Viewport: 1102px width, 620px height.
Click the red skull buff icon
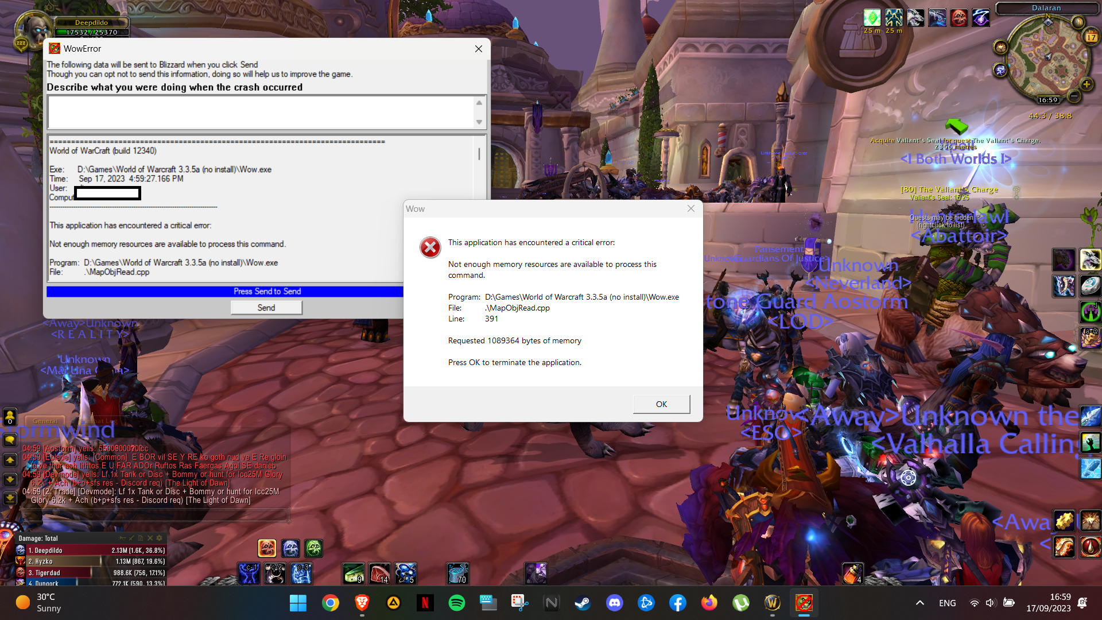(959, 18)
